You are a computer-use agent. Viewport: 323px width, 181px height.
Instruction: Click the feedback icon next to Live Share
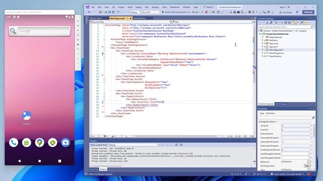coord(297,12)
